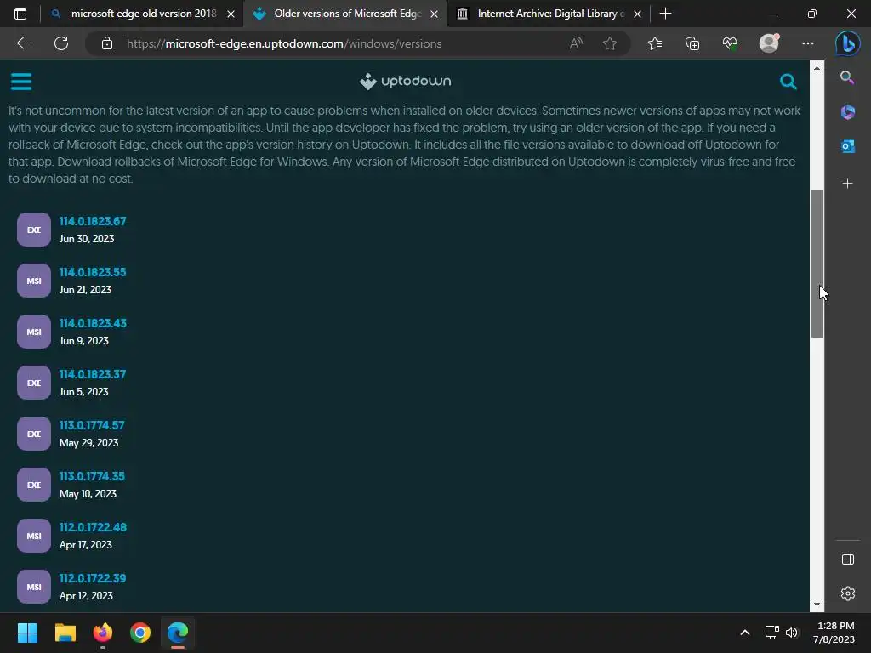Click the scrollbar down arrow
Viewport: 871px width, 653px height.
tap(817, 605)
